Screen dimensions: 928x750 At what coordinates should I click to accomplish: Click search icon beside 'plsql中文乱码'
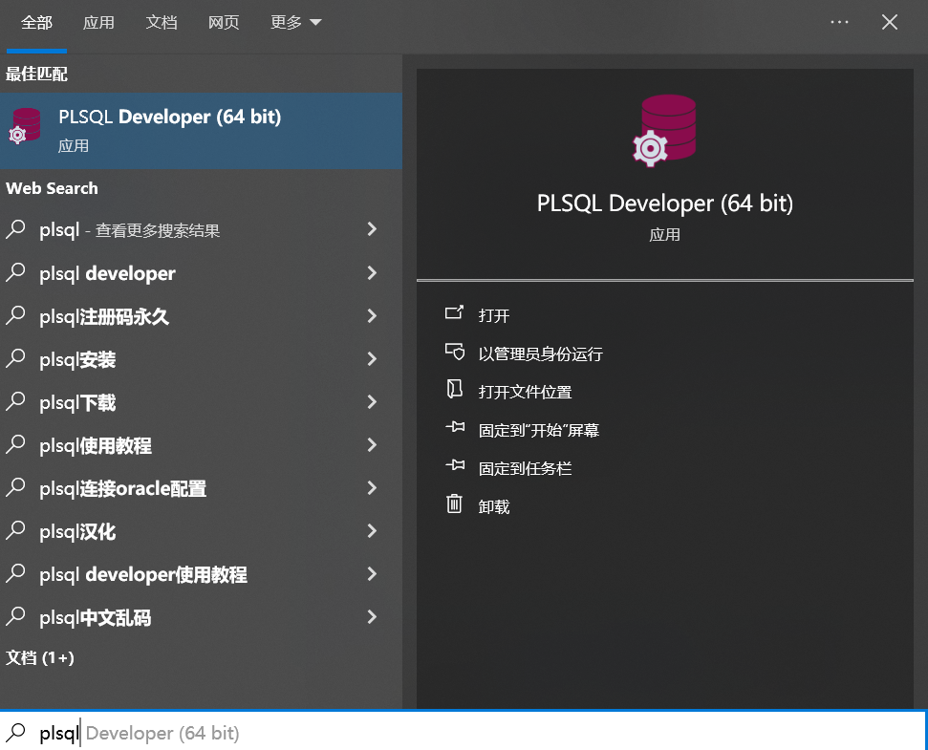(x=15, y=616)
